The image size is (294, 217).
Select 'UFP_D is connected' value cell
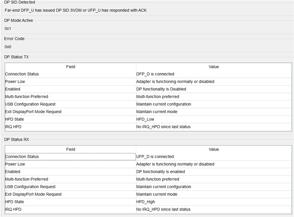tap(214, 157)
